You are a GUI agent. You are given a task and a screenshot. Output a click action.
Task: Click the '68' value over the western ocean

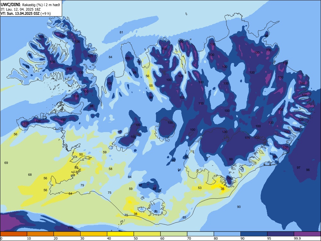[30, 174]
